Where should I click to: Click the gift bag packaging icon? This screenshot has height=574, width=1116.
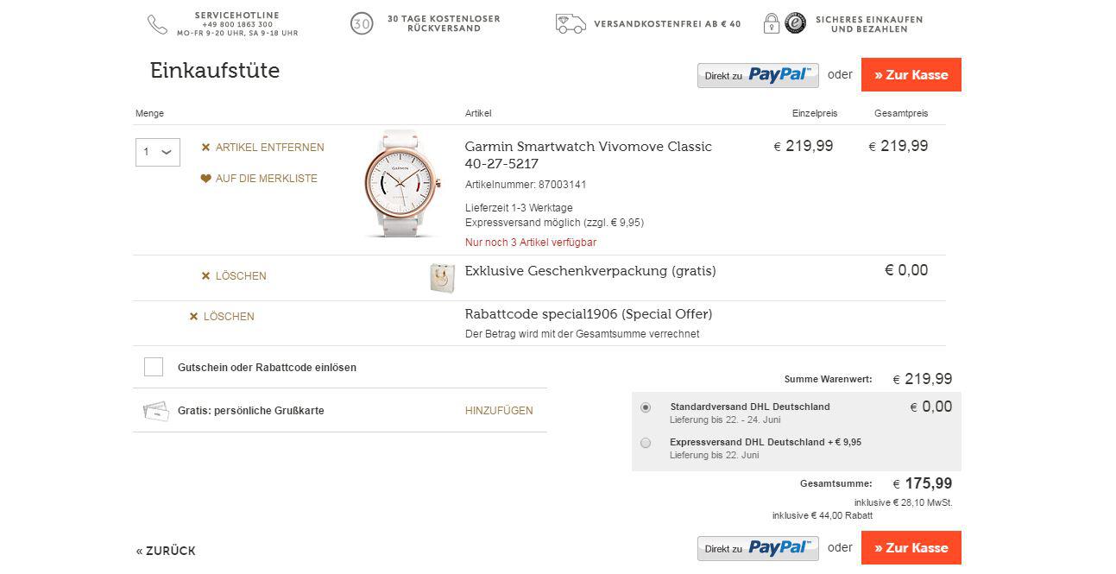coord(442,278)
